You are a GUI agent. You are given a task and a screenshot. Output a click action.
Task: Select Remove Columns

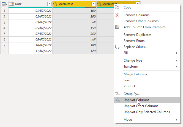(147, 15)
